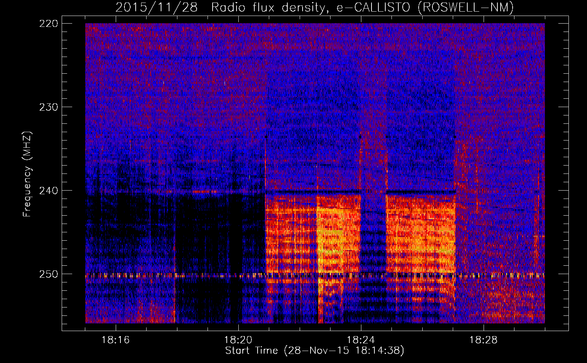Click the 18:20 time tick label
The width and height of the screenshot is (587, 363).
point(238,340)
